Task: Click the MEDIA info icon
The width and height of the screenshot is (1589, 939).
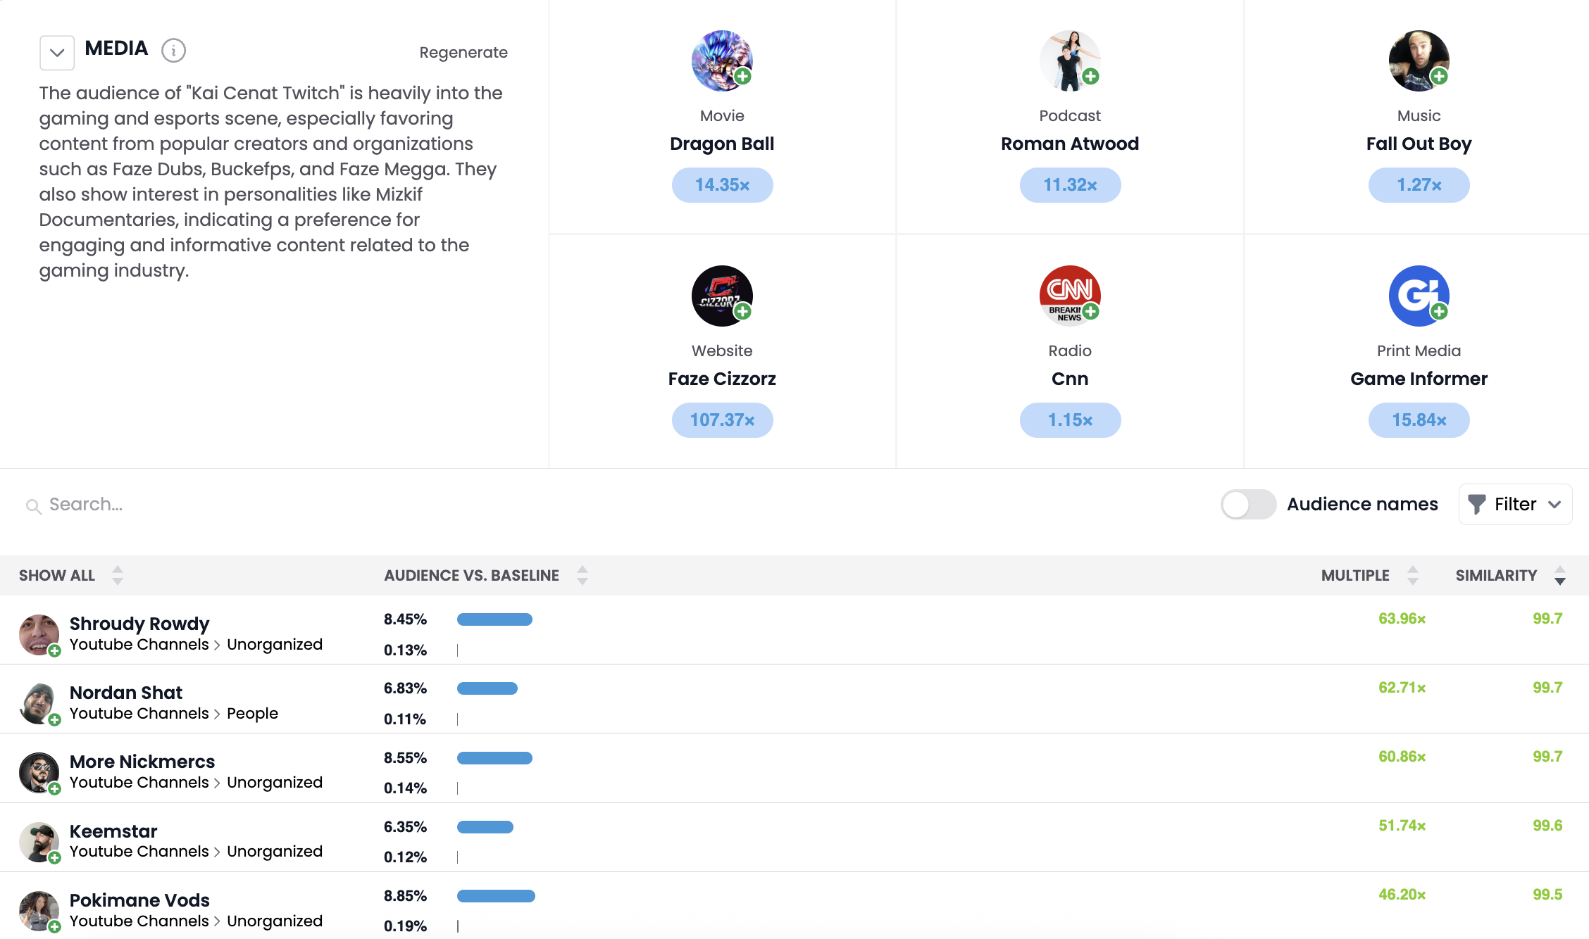Action: [x=173, y=51]
